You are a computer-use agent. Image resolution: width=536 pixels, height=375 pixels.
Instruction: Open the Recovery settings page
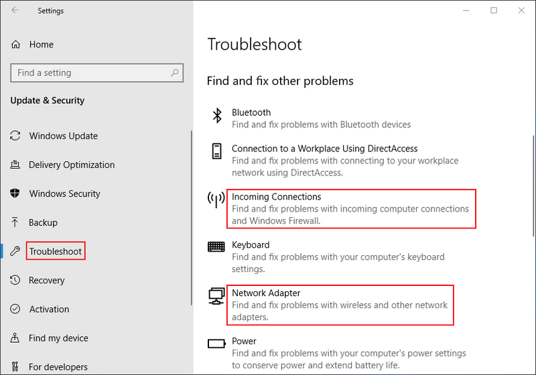tap(46, 281)
